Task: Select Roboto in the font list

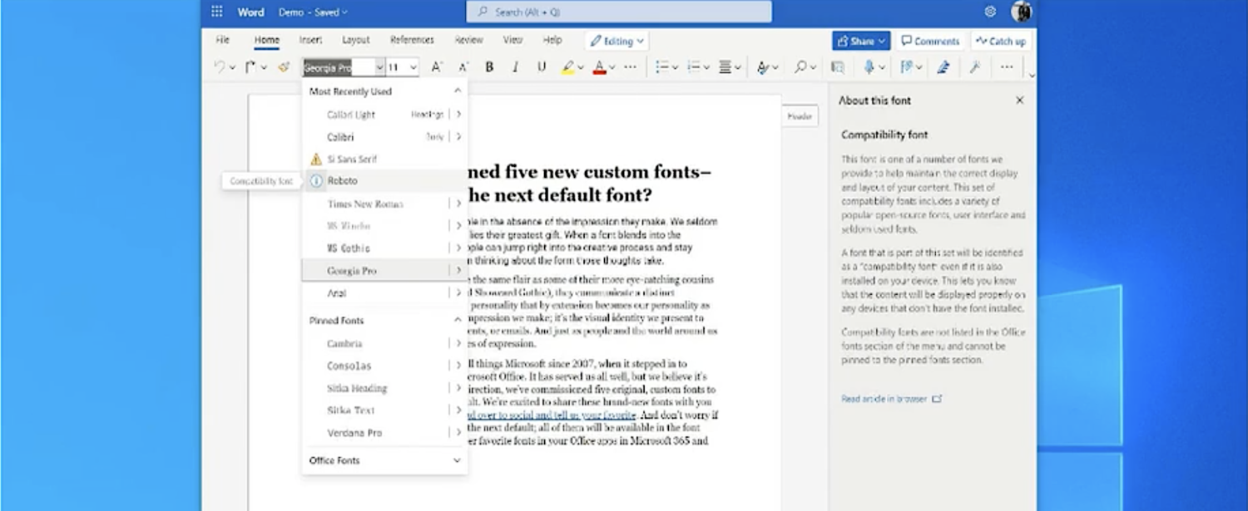Action: coord(342,180)
